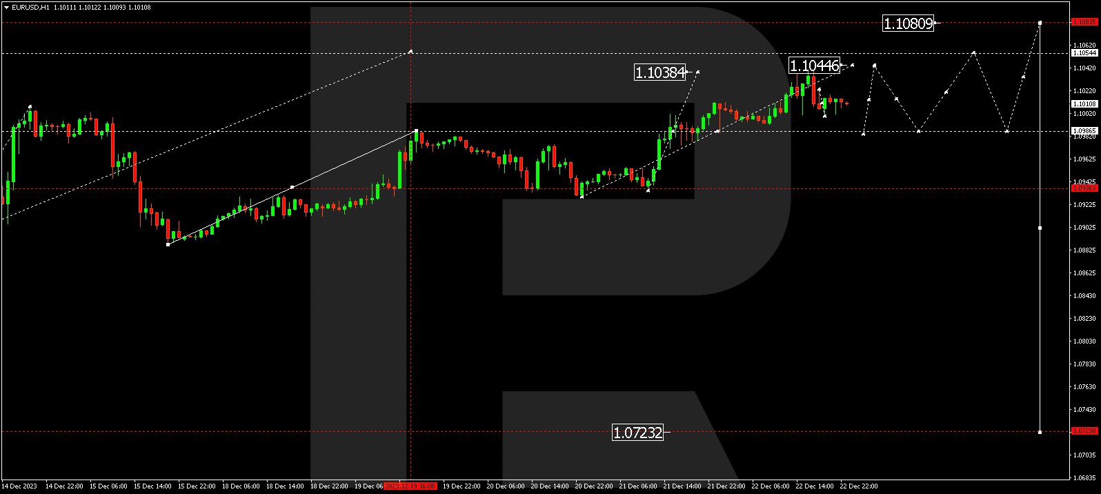Click the 1.09865 level tag on price axis
Screen dimensions: 1101x494
1084,130
